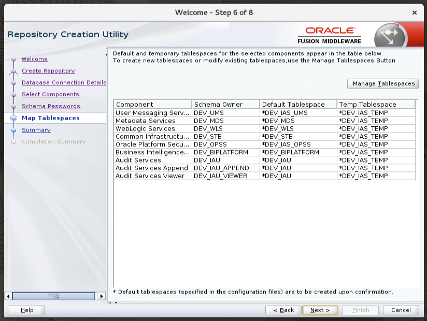Image resolution: width=427 pixels, height=321 pixels.
Task: Click the DEV_OPSS schema owner cell
Action: point(226,144)
